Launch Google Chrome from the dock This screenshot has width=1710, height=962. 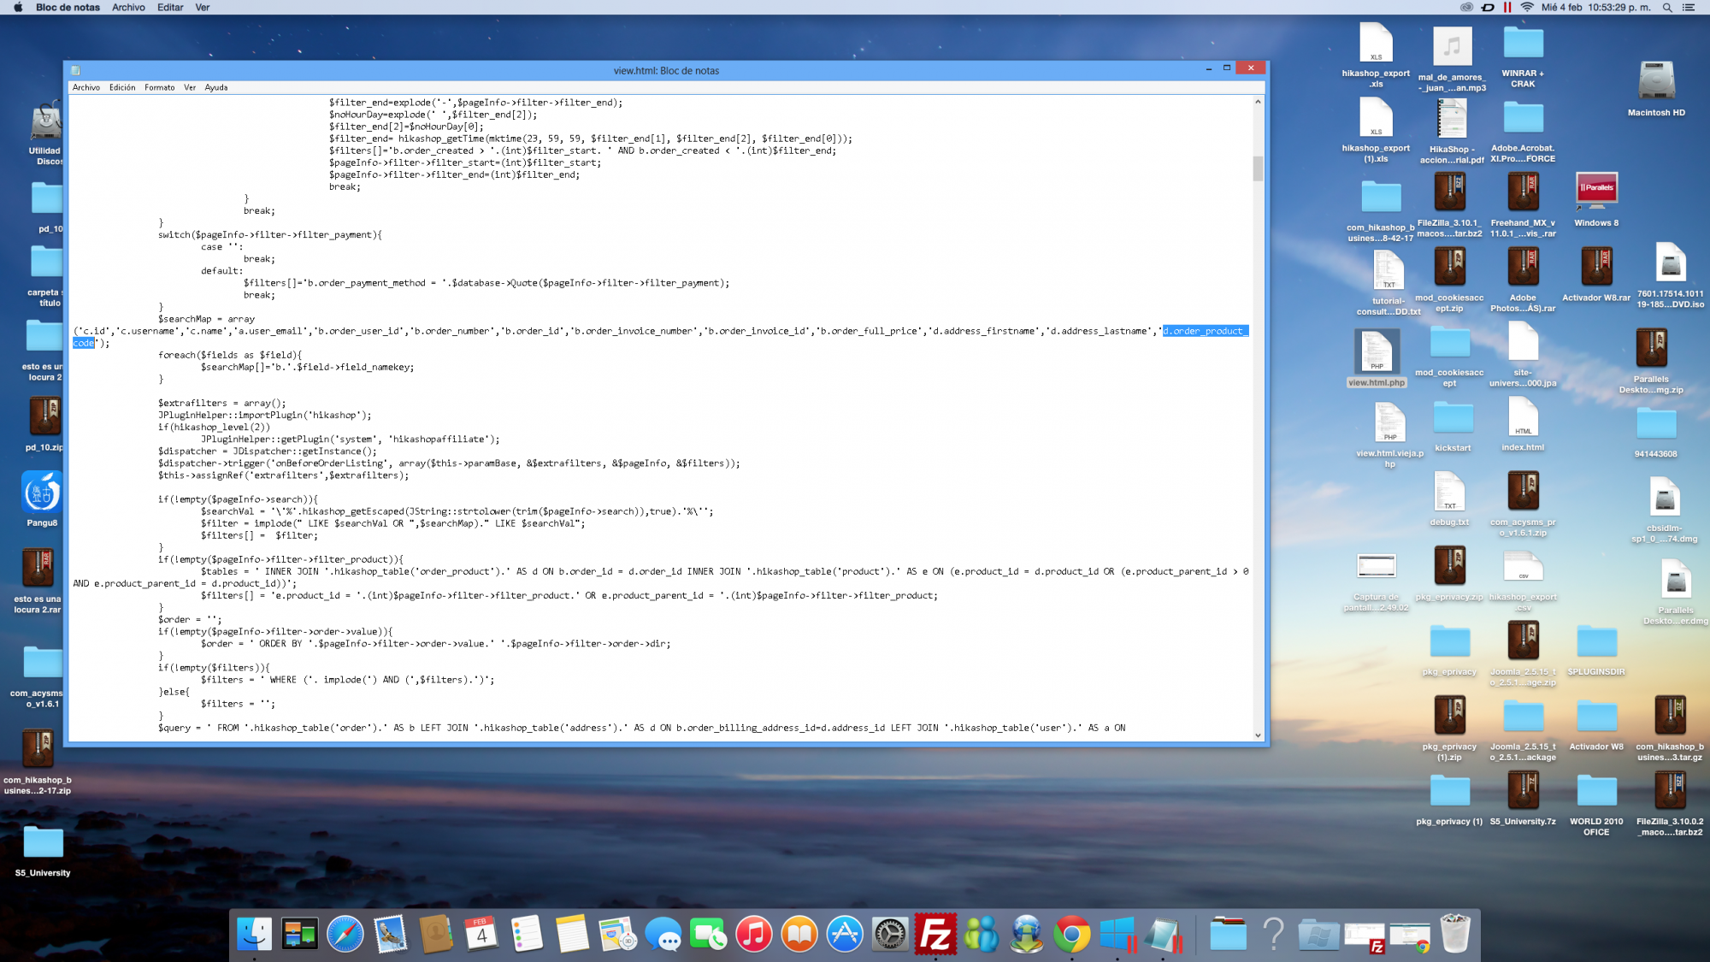click(x=1072, y=934)
